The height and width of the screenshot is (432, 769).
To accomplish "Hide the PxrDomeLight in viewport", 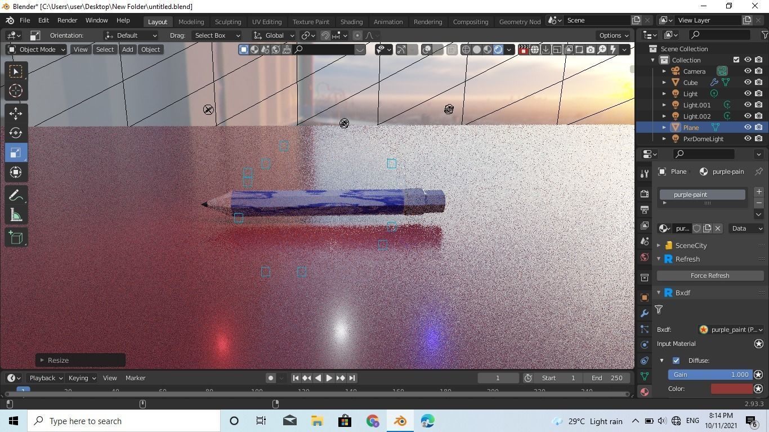I will coord(748,139).
